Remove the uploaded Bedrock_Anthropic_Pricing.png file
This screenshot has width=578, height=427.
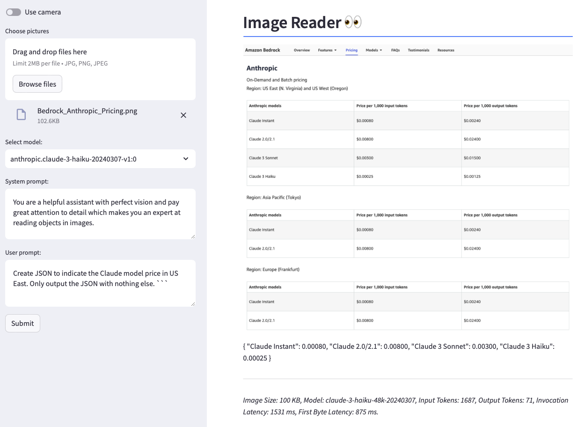[183, 115]
